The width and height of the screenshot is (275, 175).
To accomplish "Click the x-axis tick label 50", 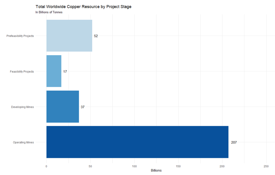I will (90, 166).
